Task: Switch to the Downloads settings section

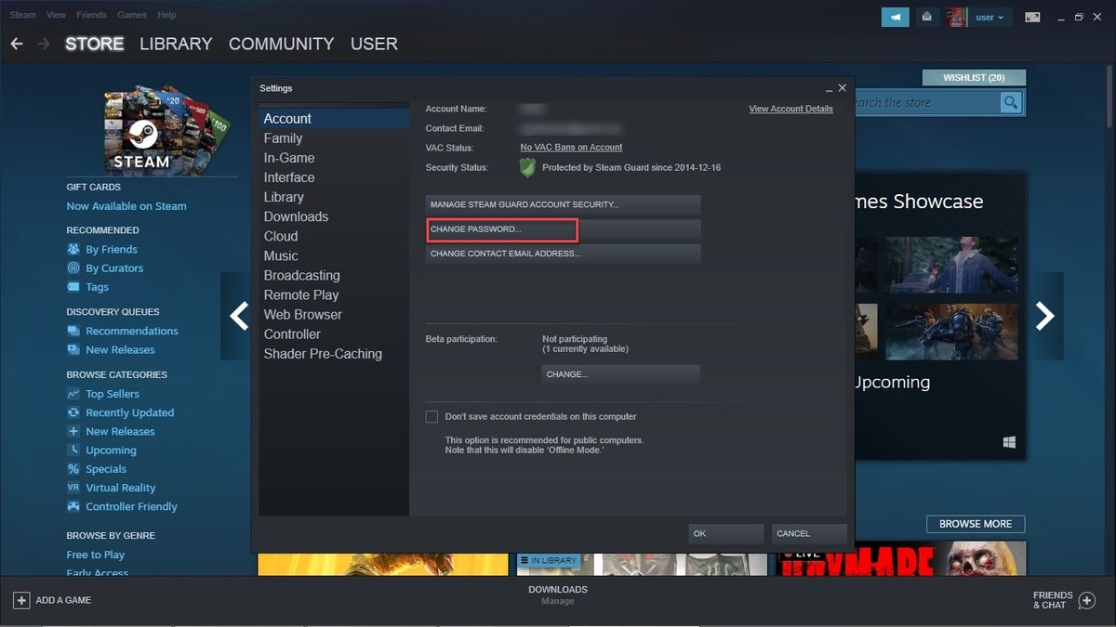Action: tap(296, 216)
